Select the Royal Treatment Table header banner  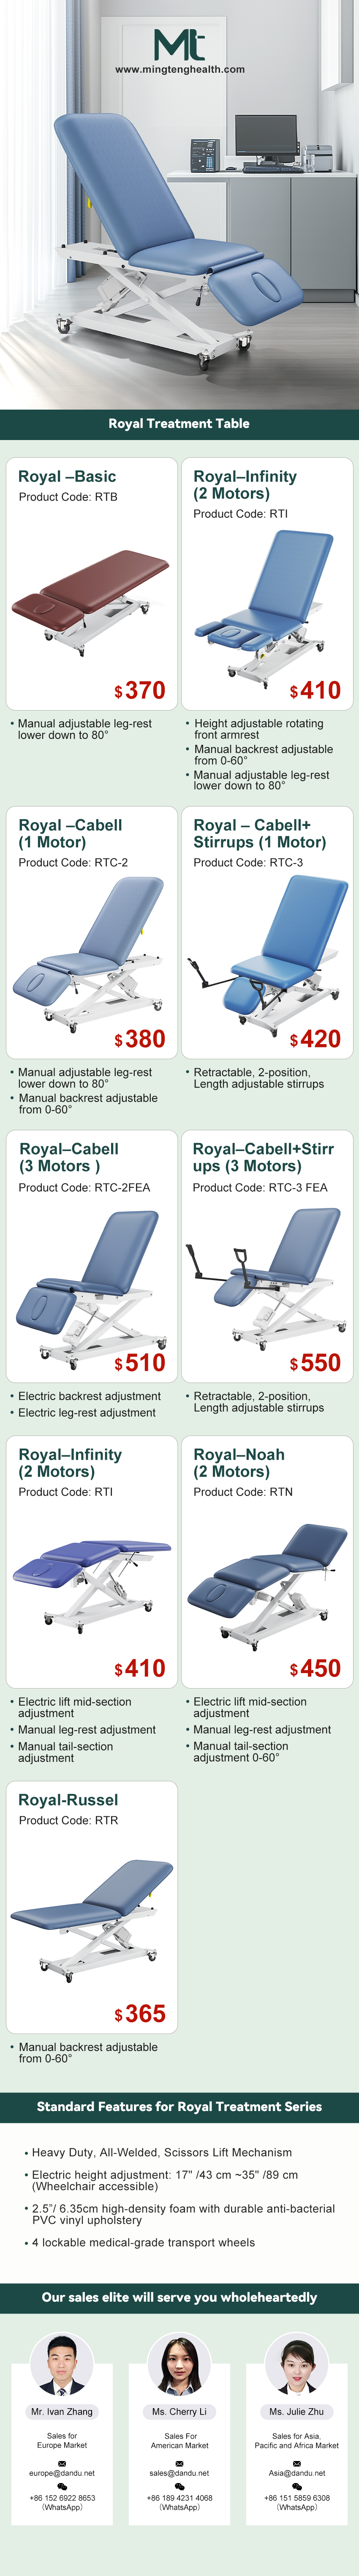(x=179, y=424)
